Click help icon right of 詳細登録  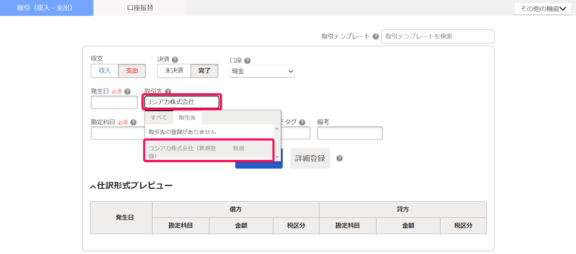point(339,158)
